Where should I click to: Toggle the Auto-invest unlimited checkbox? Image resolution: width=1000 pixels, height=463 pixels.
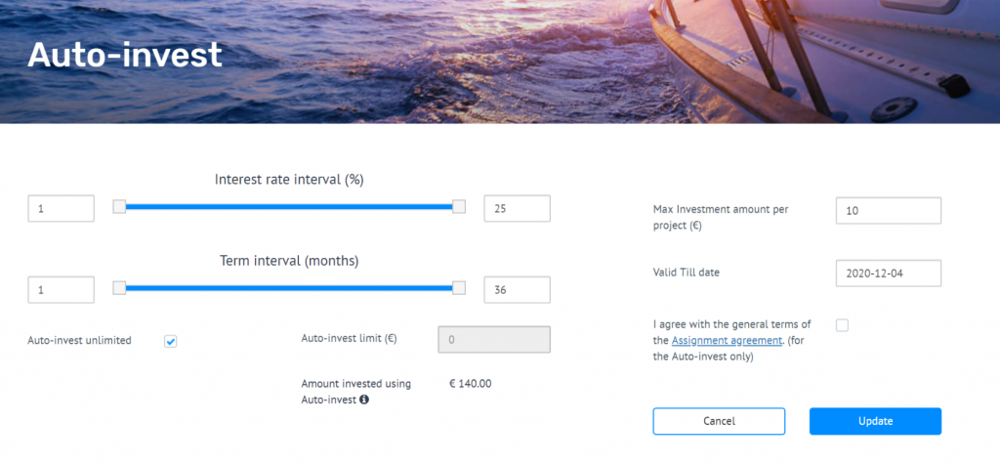(x=171, y=341)
